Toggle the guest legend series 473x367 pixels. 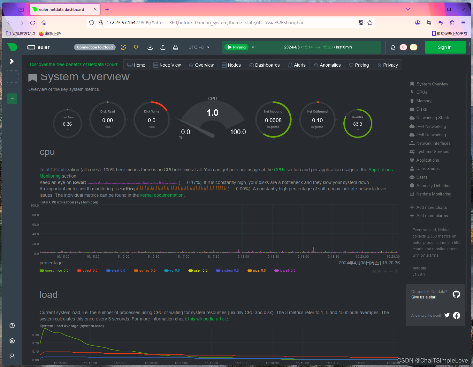pyautogui.click(x=88, y=271)
